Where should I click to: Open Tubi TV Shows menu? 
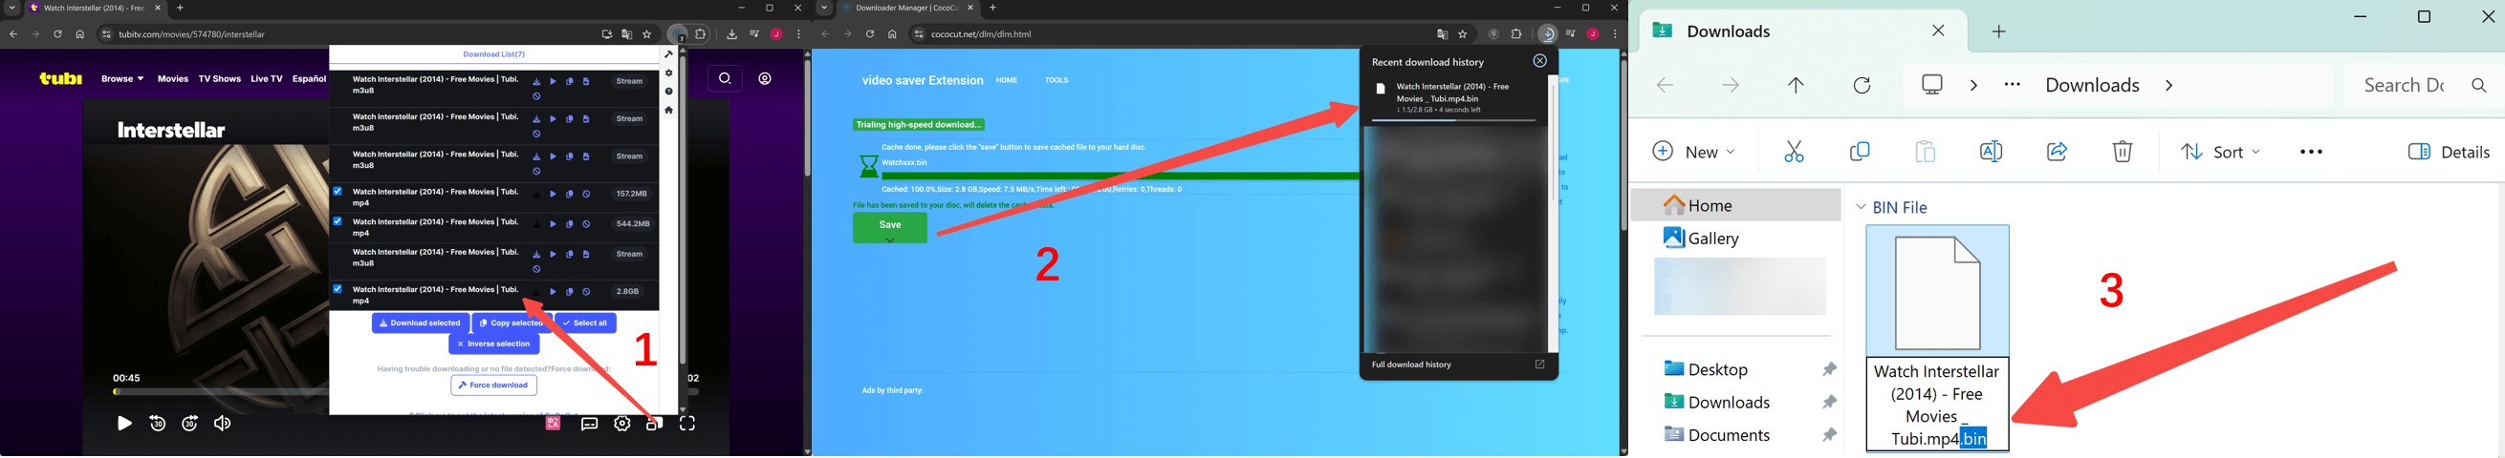[220, 79]
